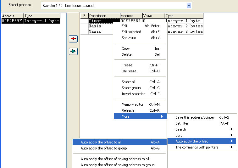
Task: Click the Integer 1 byte cell in left list
Action: click(x=42, y=21)
